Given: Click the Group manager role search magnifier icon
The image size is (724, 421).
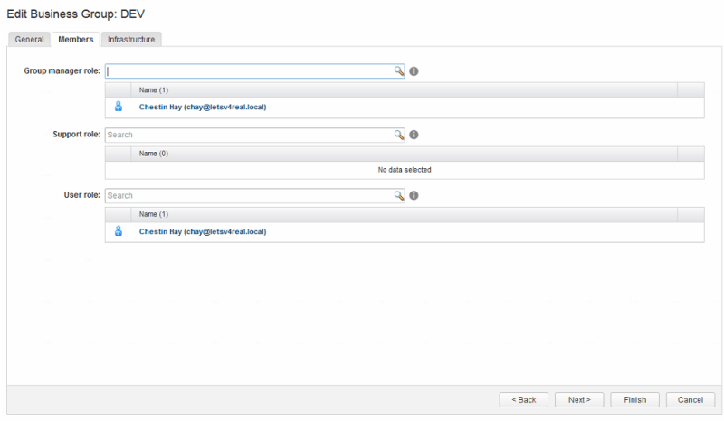Looking at the screenshot, I should (398, 70).
